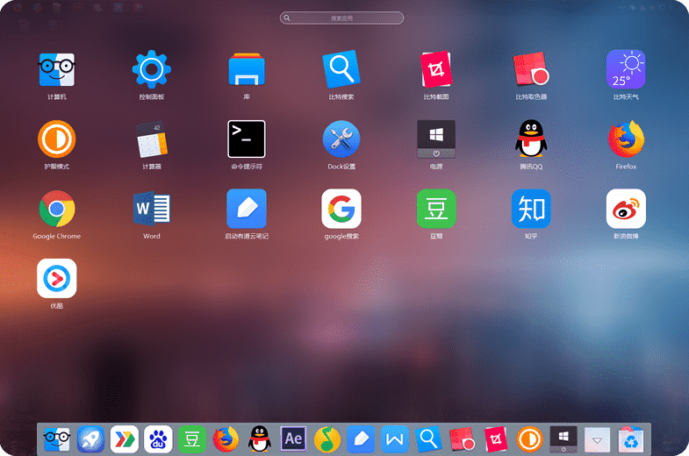Launch 腾讯QQ from the launcher grid
Screen dimensions: 689x456
pyautogui.click(x=531, y=139)
